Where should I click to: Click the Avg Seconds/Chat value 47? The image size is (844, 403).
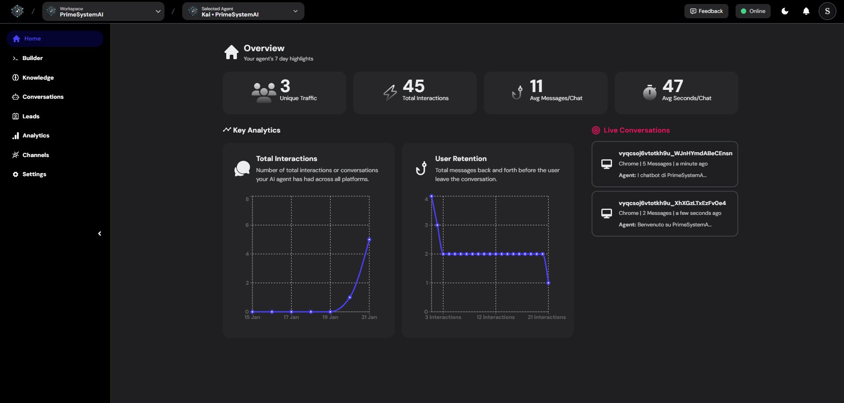pyautogui.click(x=672, y=86)
